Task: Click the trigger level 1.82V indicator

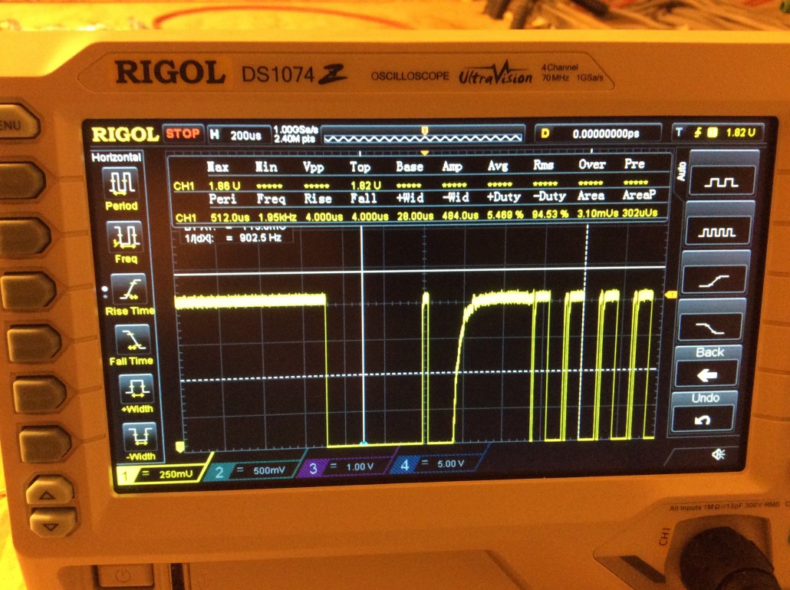Action: 719,133
